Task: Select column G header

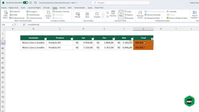Action: (143, 29)
